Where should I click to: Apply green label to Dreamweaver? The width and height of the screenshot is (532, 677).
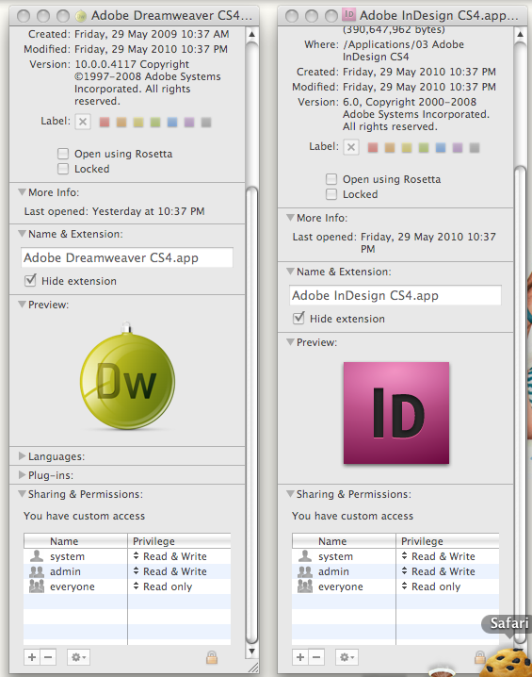click(x=155, y=123)
